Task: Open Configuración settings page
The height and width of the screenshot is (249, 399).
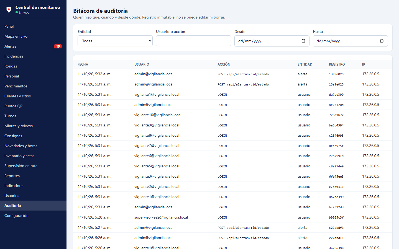Action: click(33, 216)
